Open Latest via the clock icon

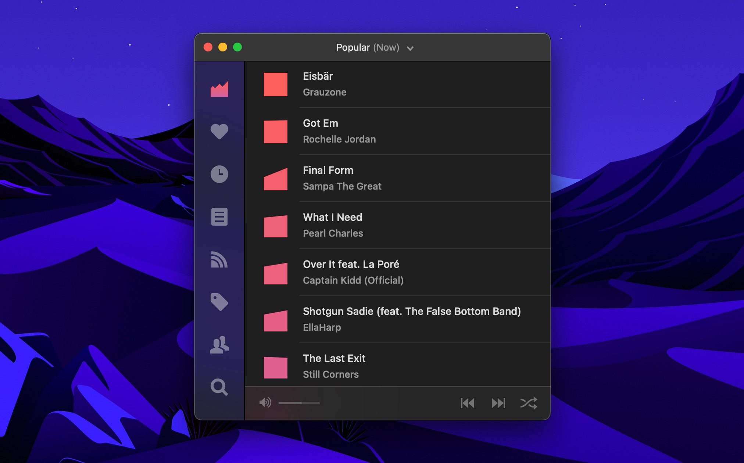point(219,174)
